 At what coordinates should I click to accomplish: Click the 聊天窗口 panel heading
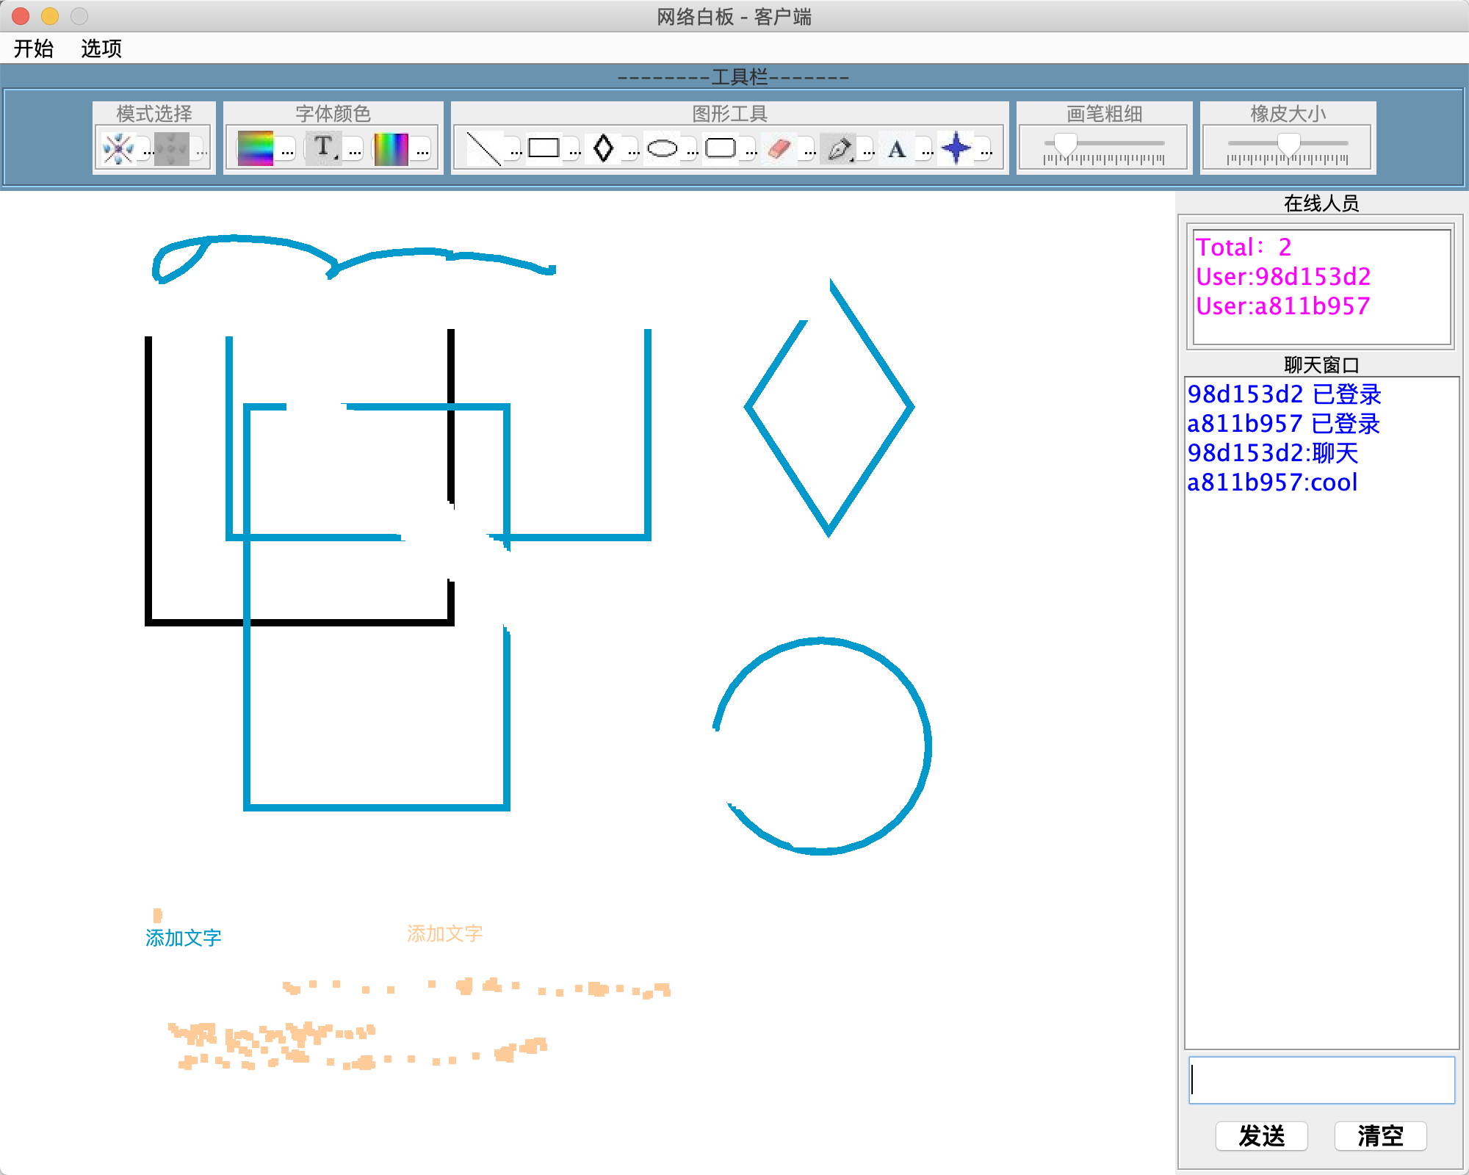(1321, 365)
